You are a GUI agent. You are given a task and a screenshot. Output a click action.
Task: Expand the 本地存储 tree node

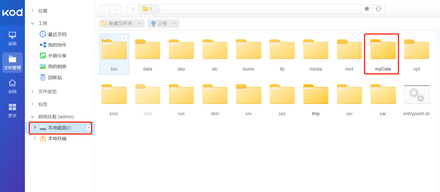35,138
